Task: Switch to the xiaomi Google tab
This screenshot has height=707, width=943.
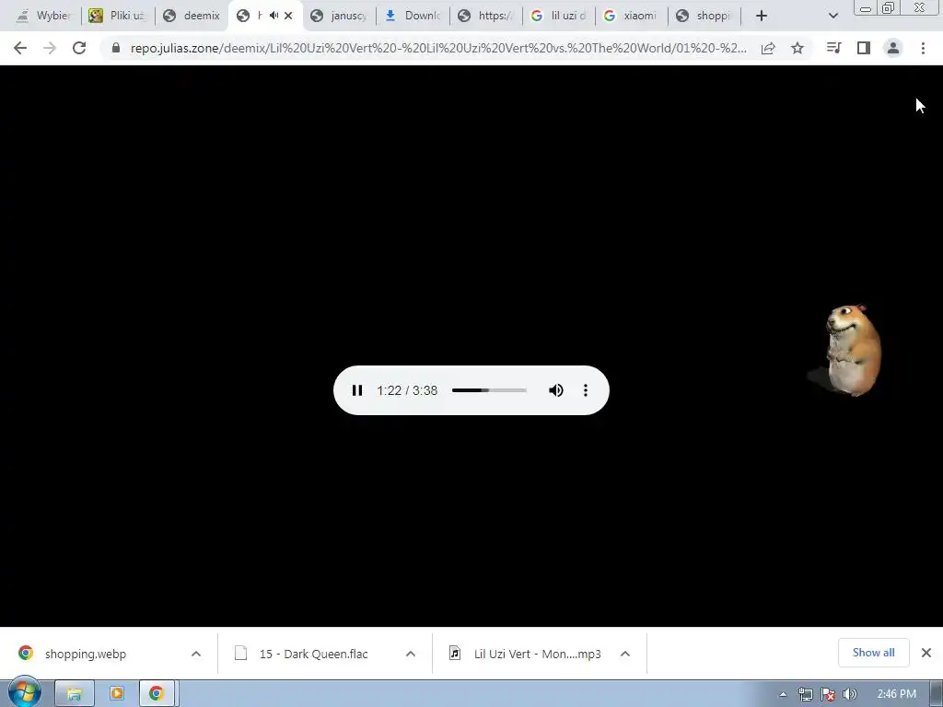Action: [x=631, y=16]
